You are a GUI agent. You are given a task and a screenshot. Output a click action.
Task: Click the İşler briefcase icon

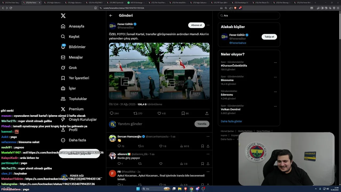click(x=63, y=88)
